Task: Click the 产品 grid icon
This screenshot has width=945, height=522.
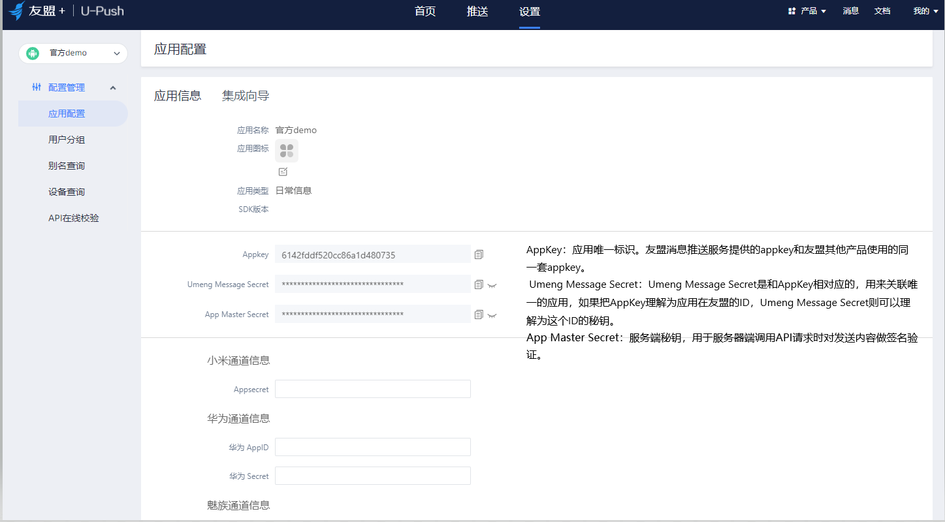Action: click(x=792, y=11)
